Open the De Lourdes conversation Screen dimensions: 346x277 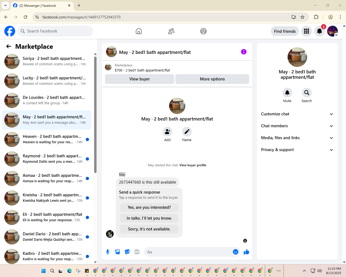point(47,100)
